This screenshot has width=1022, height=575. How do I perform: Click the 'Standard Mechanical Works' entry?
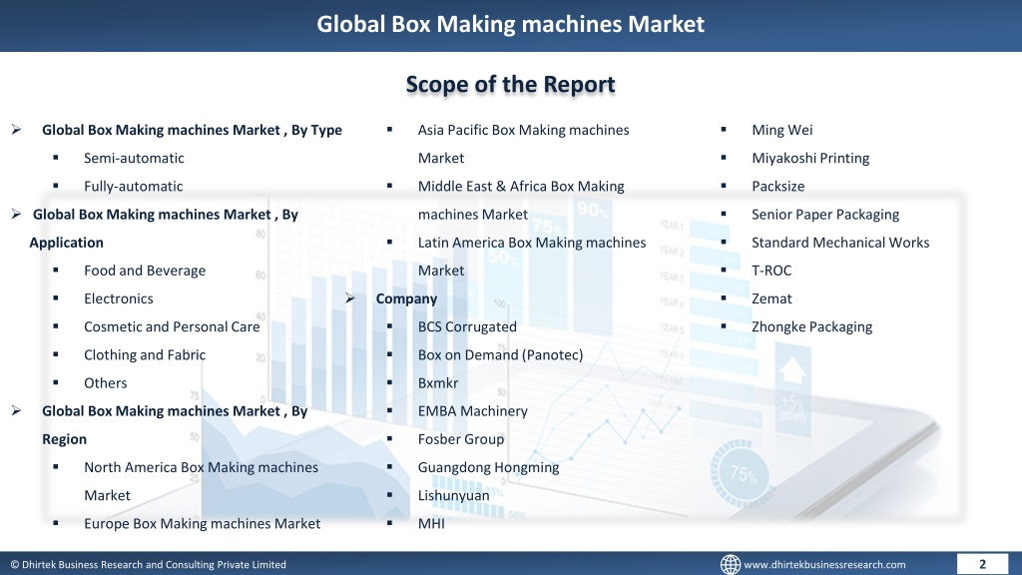coord(840,243)
